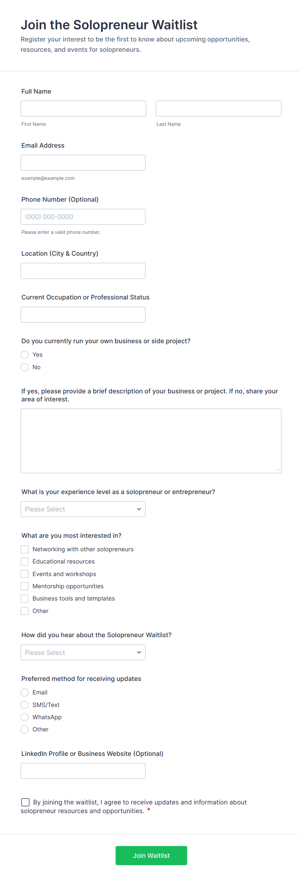Tick the Educational resources checkbox

(25, 562)
